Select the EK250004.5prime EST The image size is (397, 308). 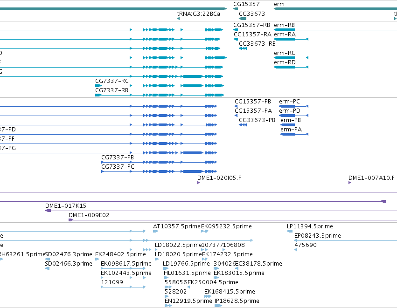point(189,287)
